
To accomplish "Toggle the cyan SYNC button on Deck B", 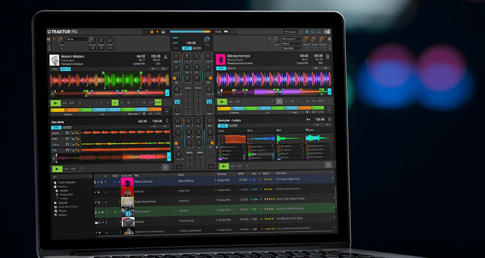I will coord(222,69).
